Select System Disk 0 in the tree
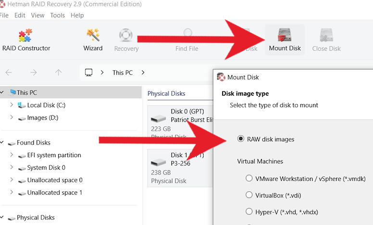The height and width of the screenshot is (225, 373). tap(46, 167)
